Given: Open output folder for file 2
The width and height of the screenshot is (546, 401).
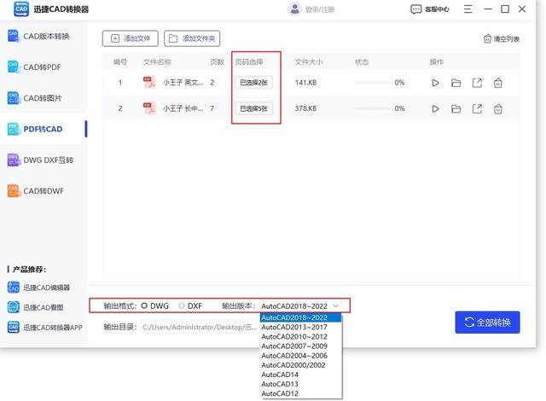Looking at the screenshot, I should (x=456, y=109).
